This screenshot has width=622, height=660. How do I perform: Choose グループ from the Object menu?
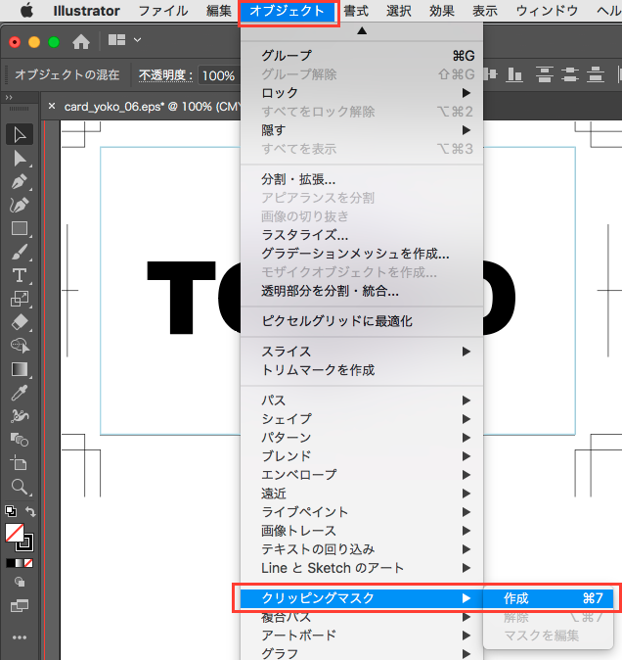(x=287, y=55)
